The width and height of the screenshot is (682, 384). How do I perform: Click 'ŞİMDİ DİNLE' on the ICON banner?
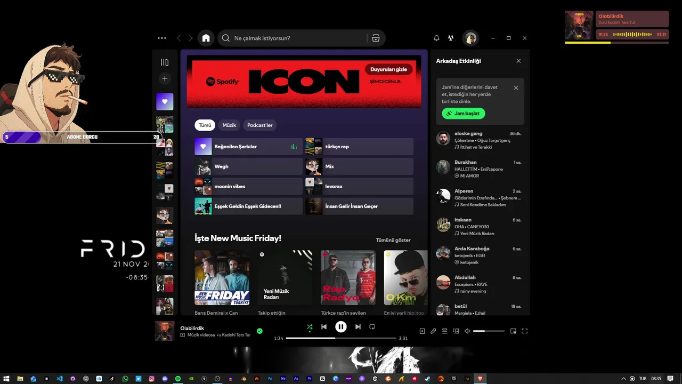pos(385,82)
